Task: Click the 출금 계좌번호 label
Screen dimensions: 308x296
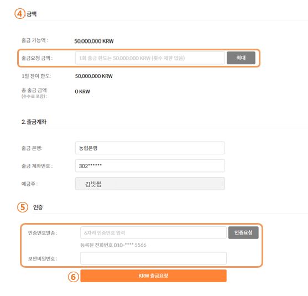Action: point(37,166)
